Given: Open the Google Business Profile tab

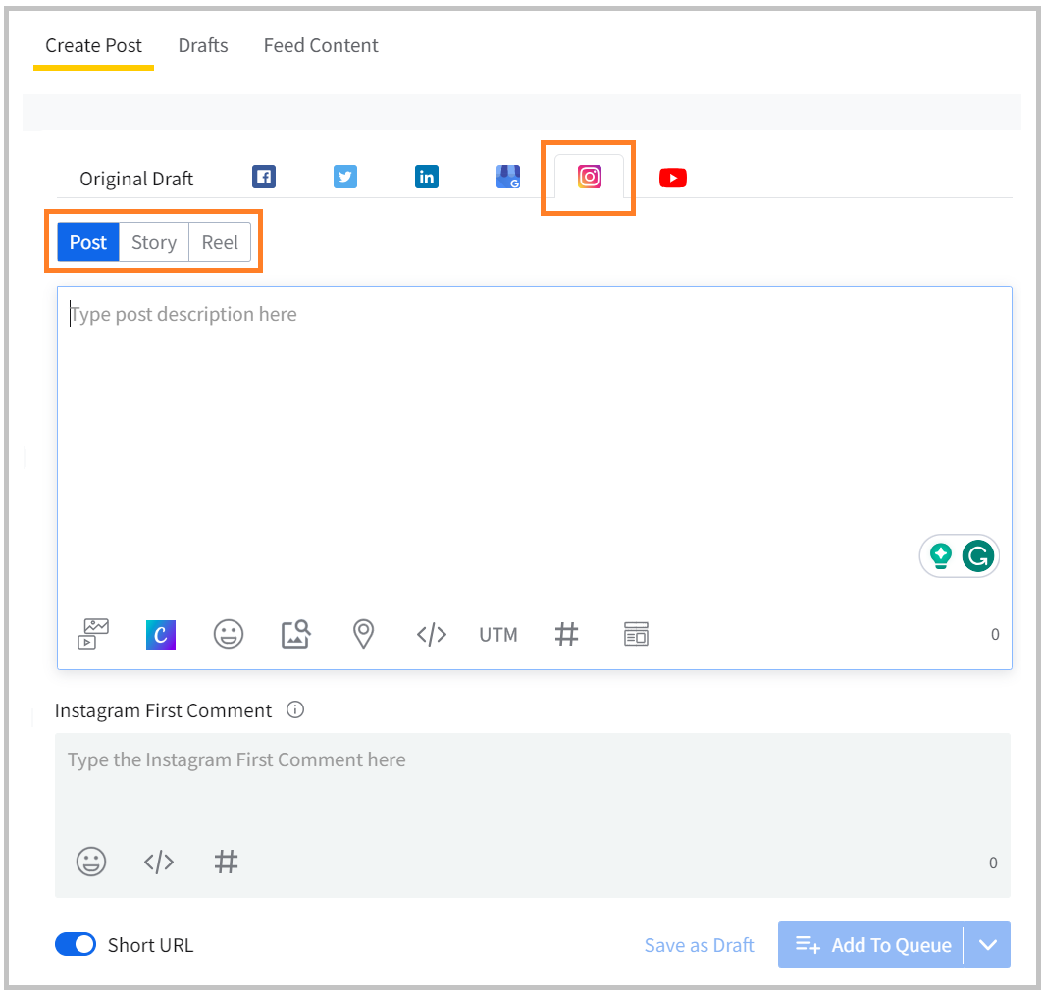Looking at the screenshot, I should [507, 178].
